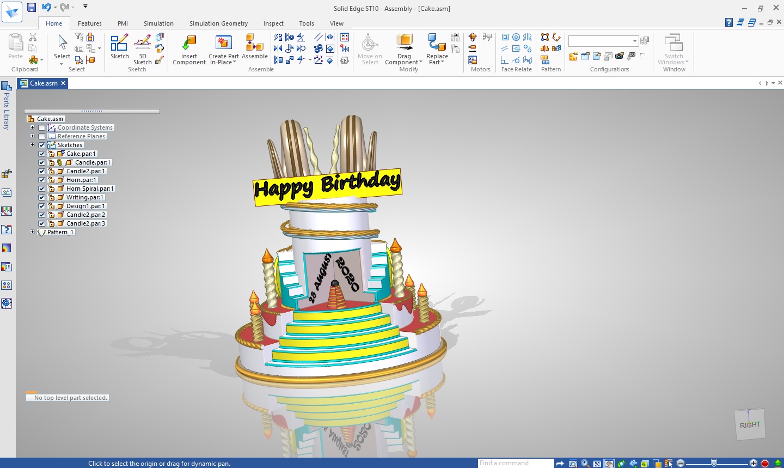Click the Insert Component icon
The height and width of the screenshot is (468, 784).
189,44
